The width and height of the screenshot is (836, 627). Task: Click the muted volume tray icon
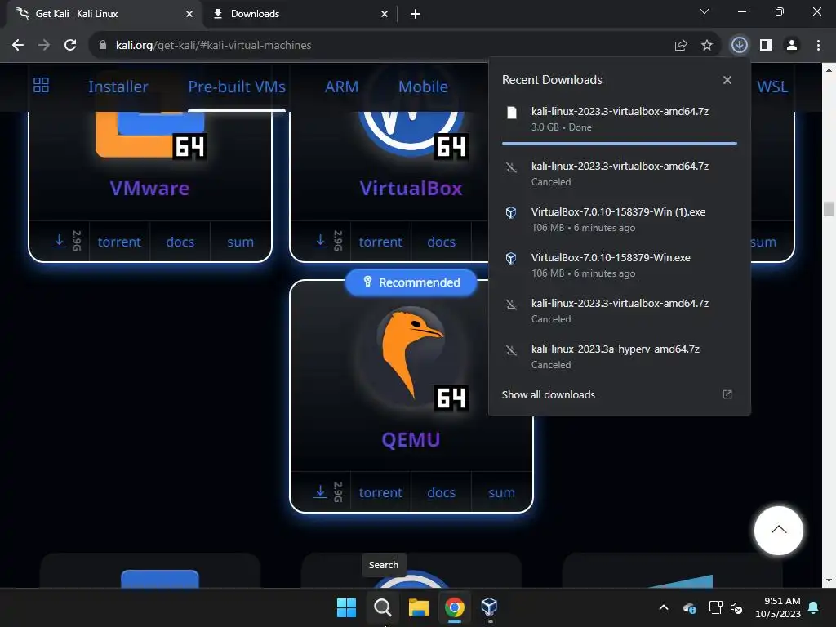pyautogui.click(x=736, y=607)
